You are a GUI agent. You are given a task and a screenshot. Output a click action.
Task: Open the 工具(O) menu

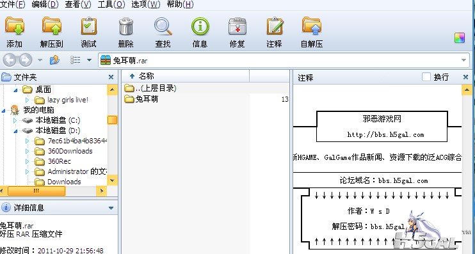click(x=111, y=4)
